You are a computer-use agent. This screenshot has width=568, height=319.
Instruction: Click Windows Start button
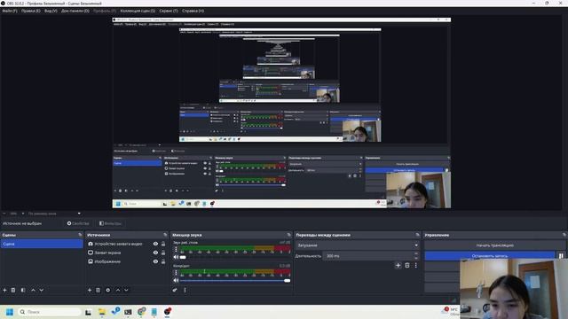pyautogui.click(x=10, y=312)
